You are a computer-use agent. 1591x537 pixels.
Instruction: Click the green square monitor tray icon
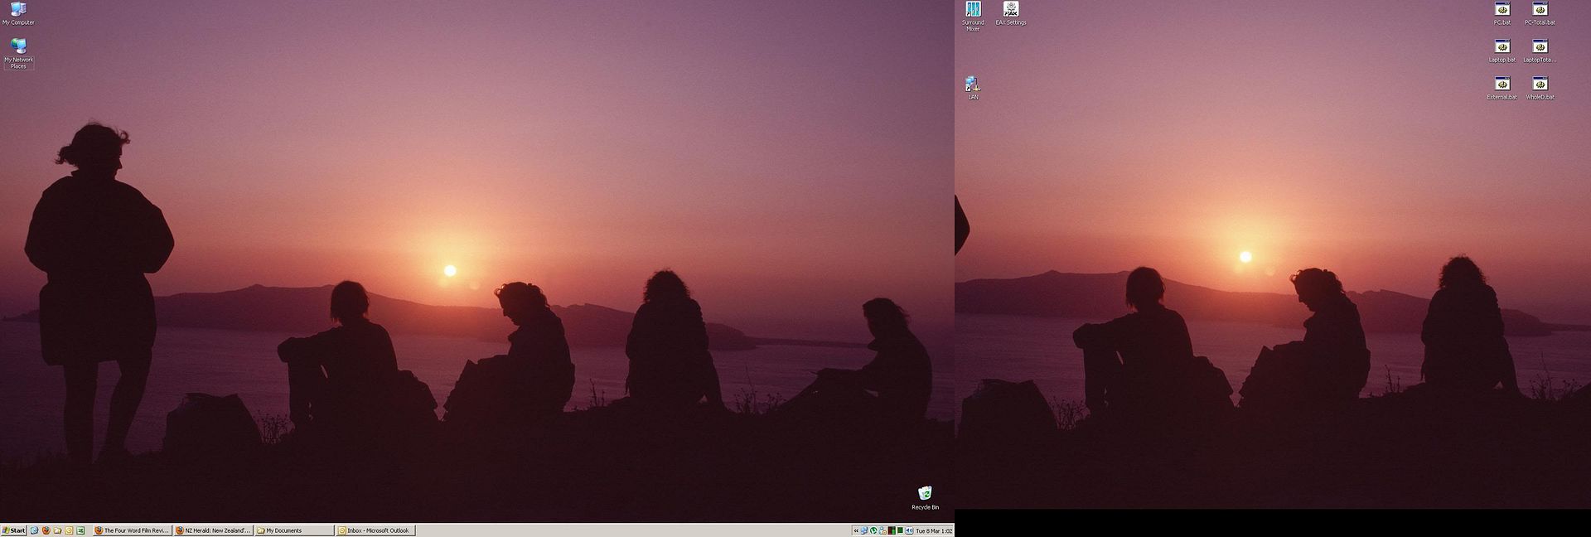pyautogui.click(x=900, y=531)
